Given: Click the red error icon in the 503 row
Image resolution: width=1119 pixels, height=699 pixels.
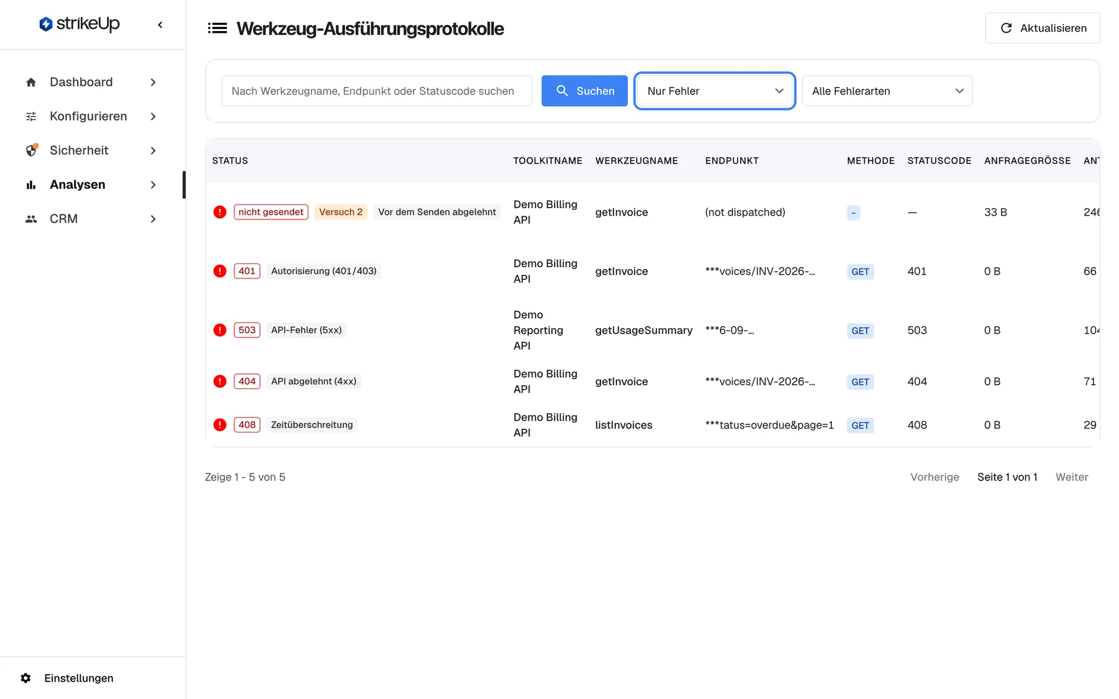Looking at the screenshot, I should click(x=219, y=330).
